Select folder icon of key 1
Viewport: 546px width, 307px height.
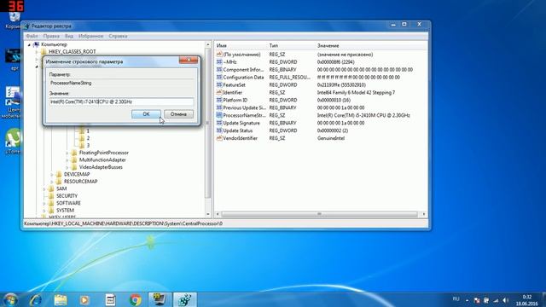click(x=82, y=131)
